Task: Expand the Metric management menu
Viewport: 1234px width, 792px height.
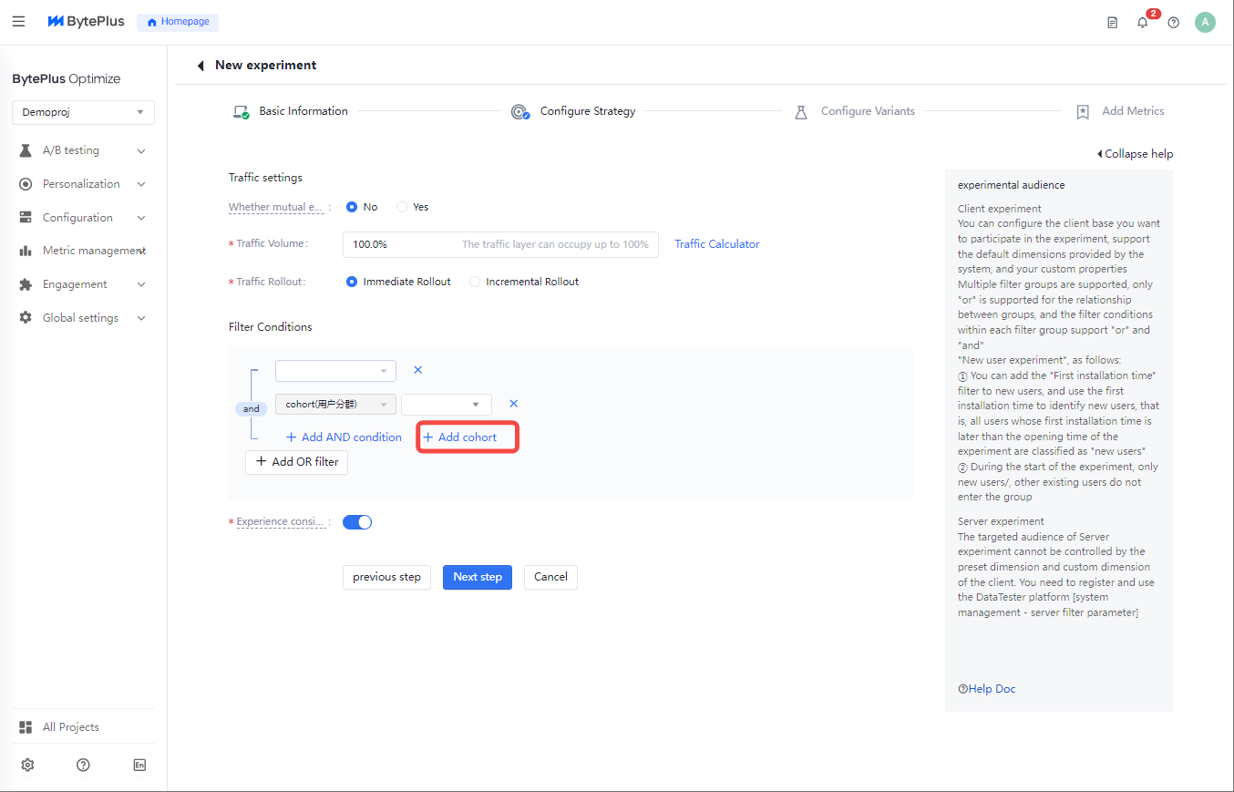Action: tap(141, 251)
